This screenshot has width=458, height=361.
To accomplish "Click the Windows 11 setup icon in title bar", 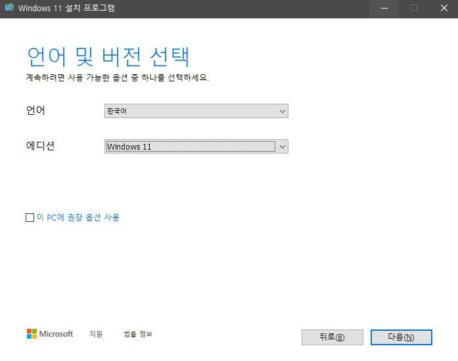I will pyautogui.click(x=9, y=7).
